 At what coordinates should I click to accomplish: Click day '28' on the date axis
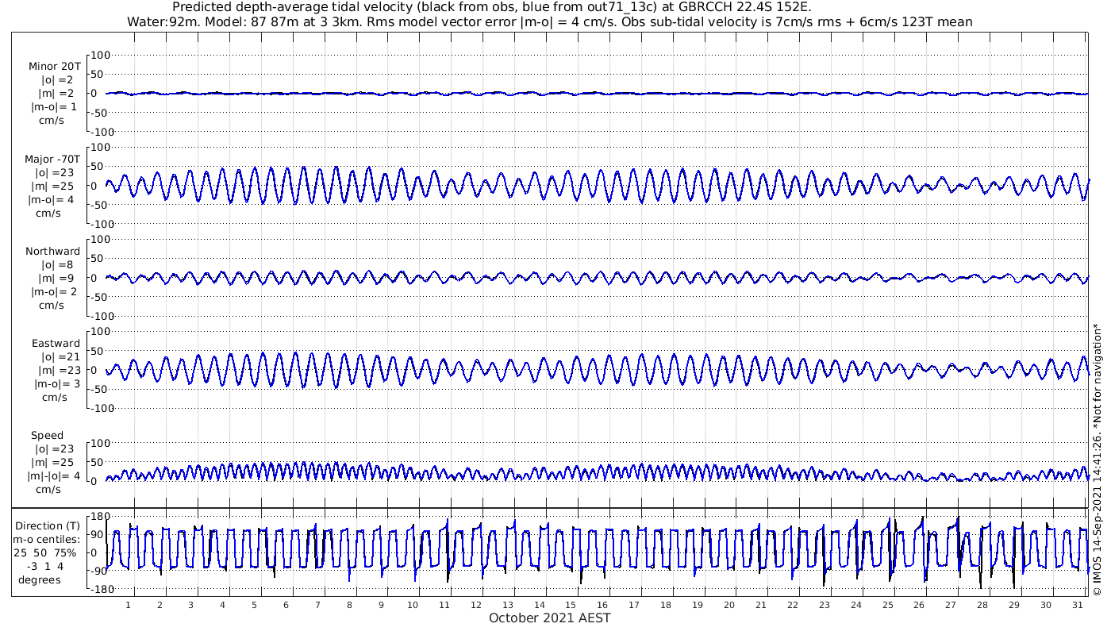pyautogui.click(x=982, y=605)
